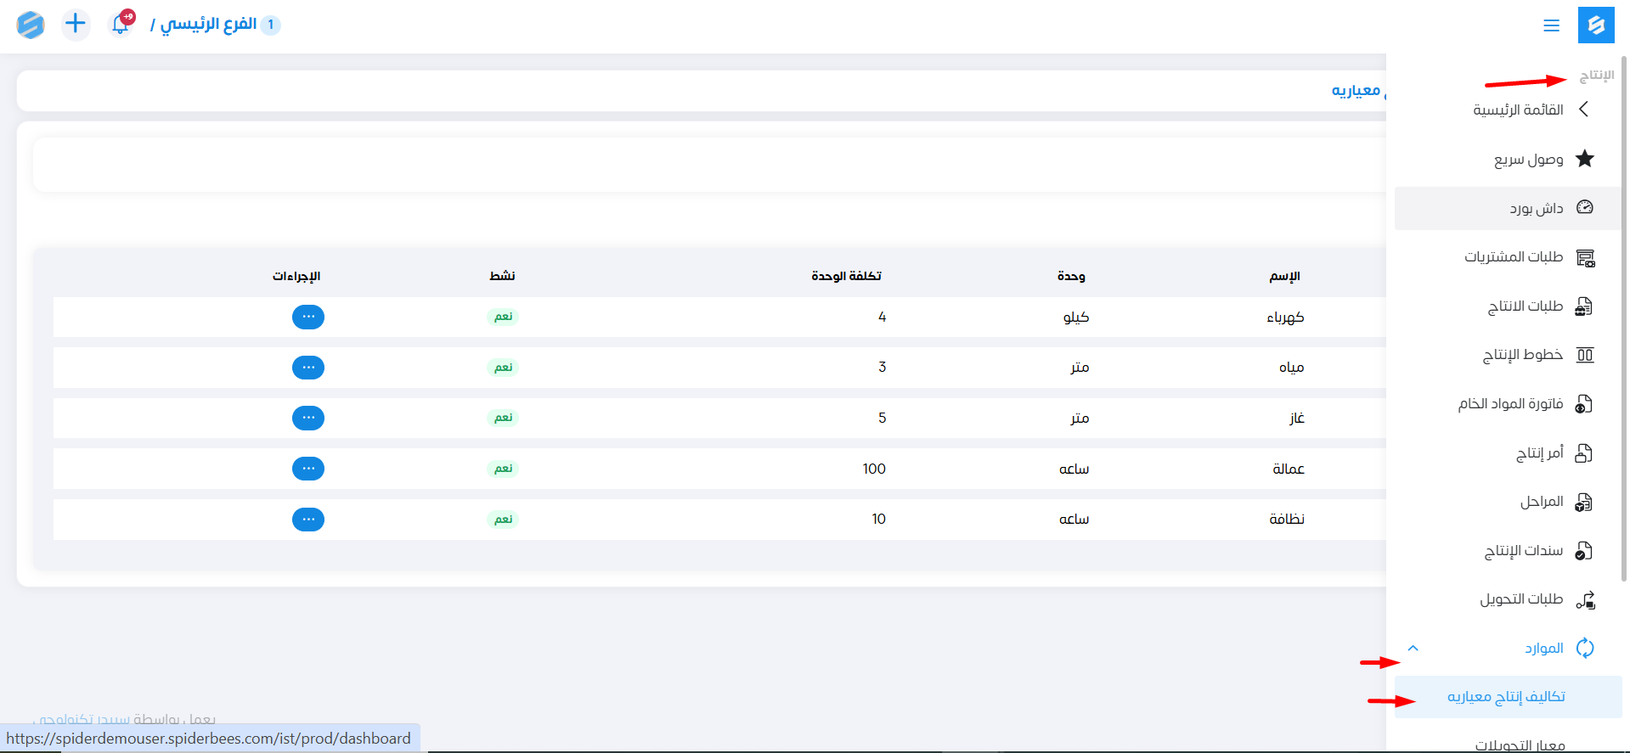Click الفرع الرئيسي branch link
This screenshot has height=753, width=1630.
209,25
